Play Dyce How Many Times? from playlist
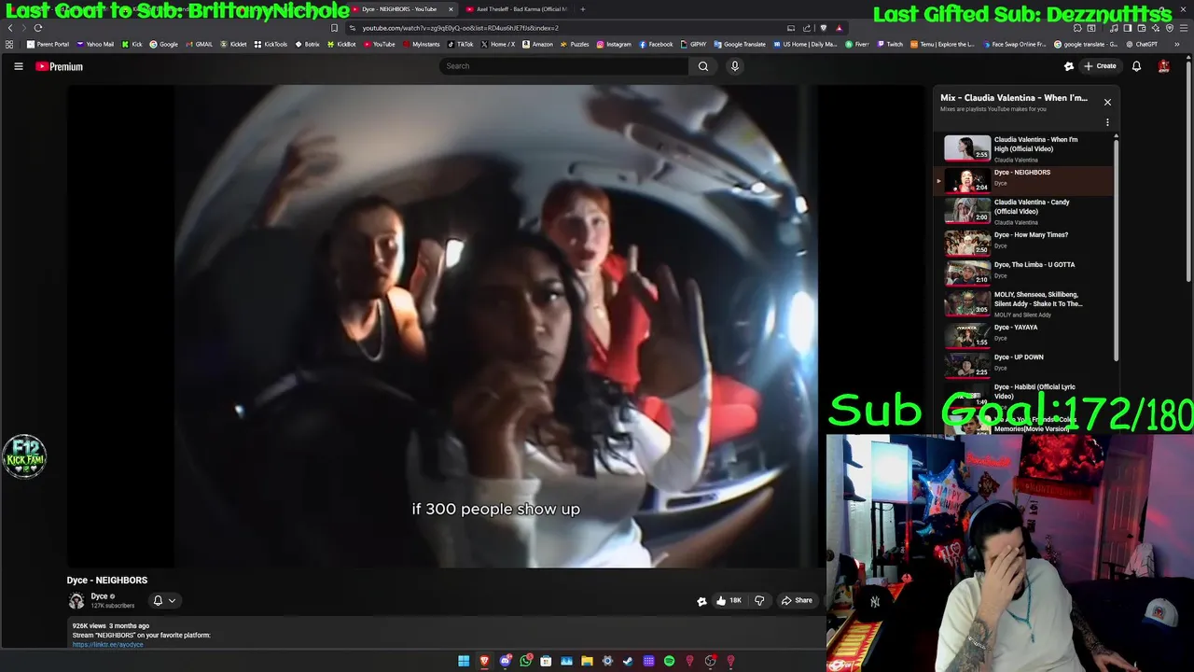The width and height of the screenshot is (1194, 672). [1023, 241]
